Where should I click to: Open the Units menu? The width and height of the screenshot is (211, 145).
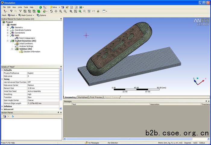(x=20, y=7)
